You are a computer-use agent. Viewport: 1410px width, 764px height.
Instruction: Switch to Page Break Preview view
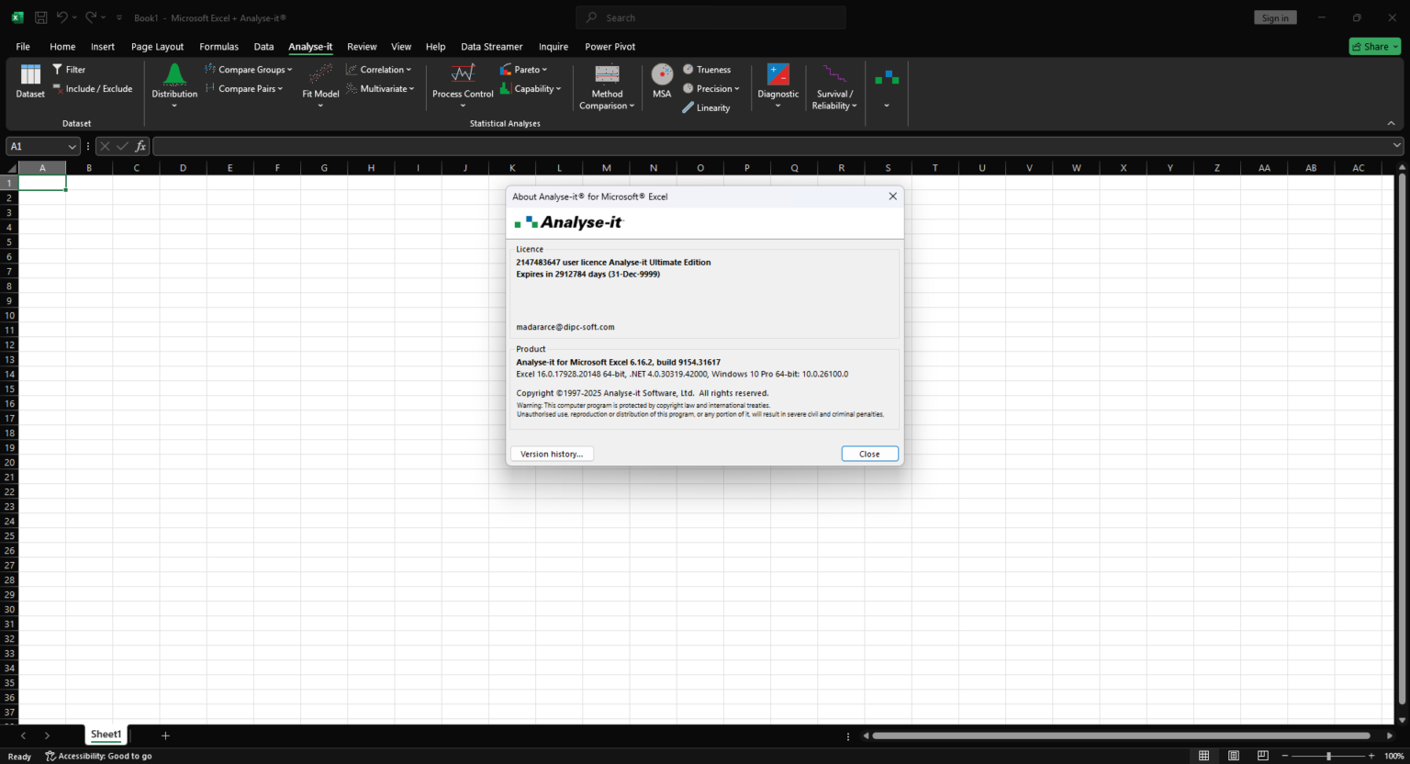coord(1262,756)
